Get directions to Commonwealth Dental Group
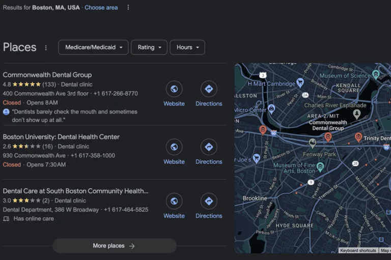 pyautogui.click(x=209, y=90)
